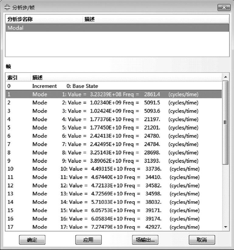Click the frame list scroll up arrow

click(225, 77)
